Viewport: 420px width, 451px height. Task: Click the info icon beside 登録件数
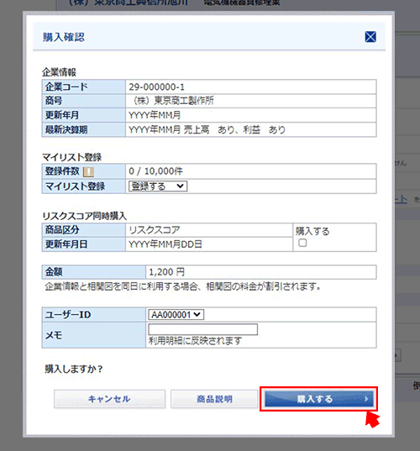88,172
